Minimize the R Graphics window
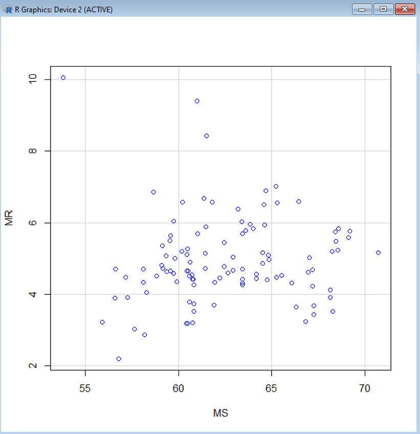Image resolution: width=420 pixels, height=434 pixels. [x=362, y=9]
